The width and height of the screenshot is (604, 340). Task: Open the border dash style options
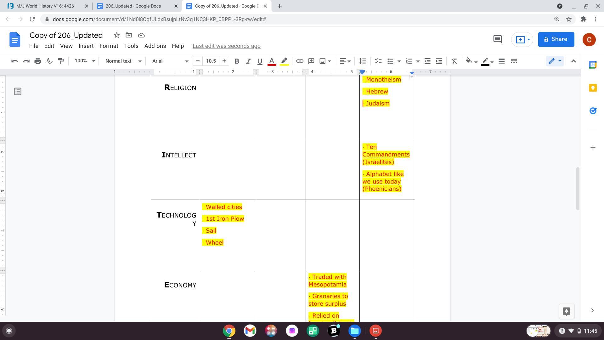pos(514,61)
